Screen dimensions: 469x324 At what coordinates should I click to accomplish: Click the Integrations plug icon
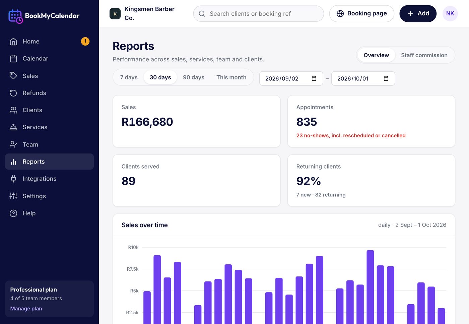coord(13,179)
